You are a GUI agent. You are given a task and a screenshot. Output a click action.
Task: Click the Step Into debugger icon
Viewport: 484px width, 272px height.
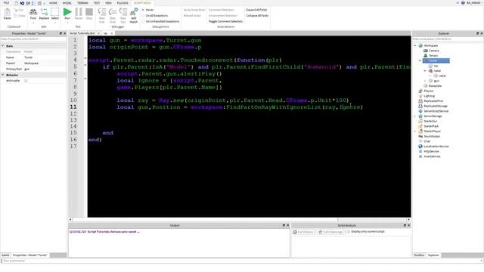click(102, 12)
